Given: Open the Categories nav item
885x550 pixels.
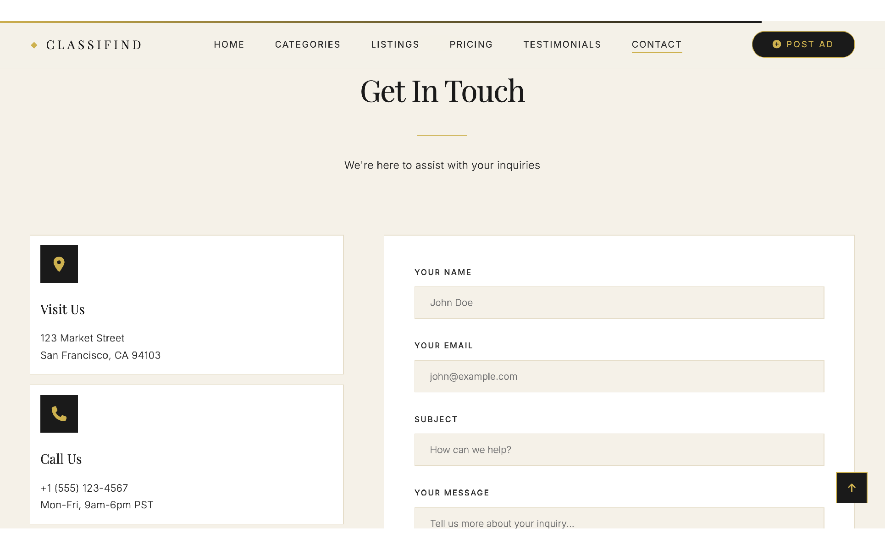Looking at the screenshot, I should click(x=308, y=44).
